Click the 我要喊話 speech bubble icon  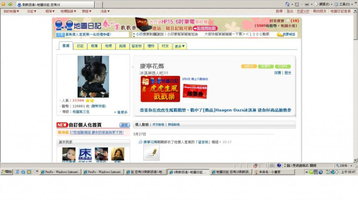coord(280,34)
